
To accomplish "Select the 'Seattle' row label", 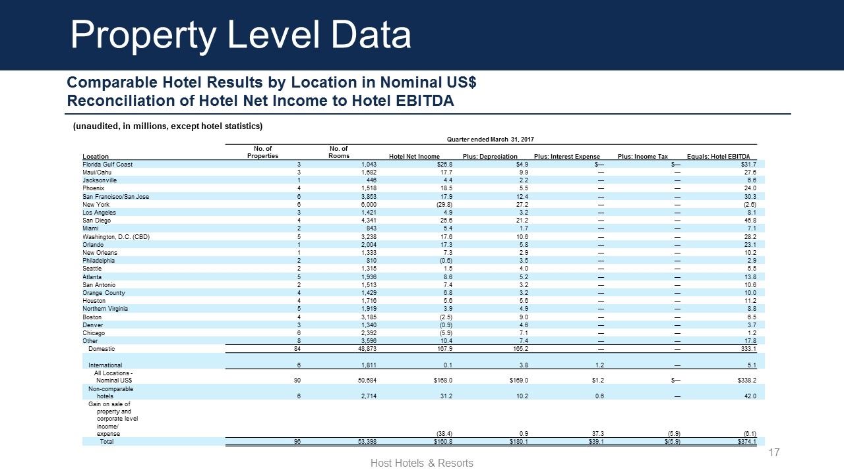I will pos(92,269).
